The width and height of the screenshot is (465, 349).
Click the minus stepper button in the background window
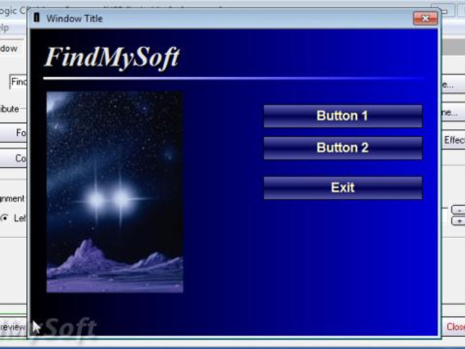pyautogui.click(x=458, y=210)
